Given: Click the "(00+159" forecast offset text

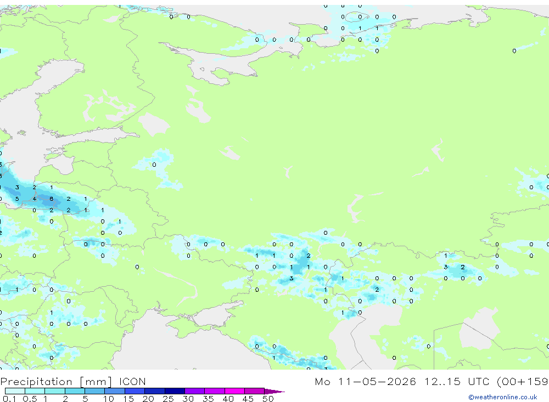Looking at the screenshot, I should point(523,381).
